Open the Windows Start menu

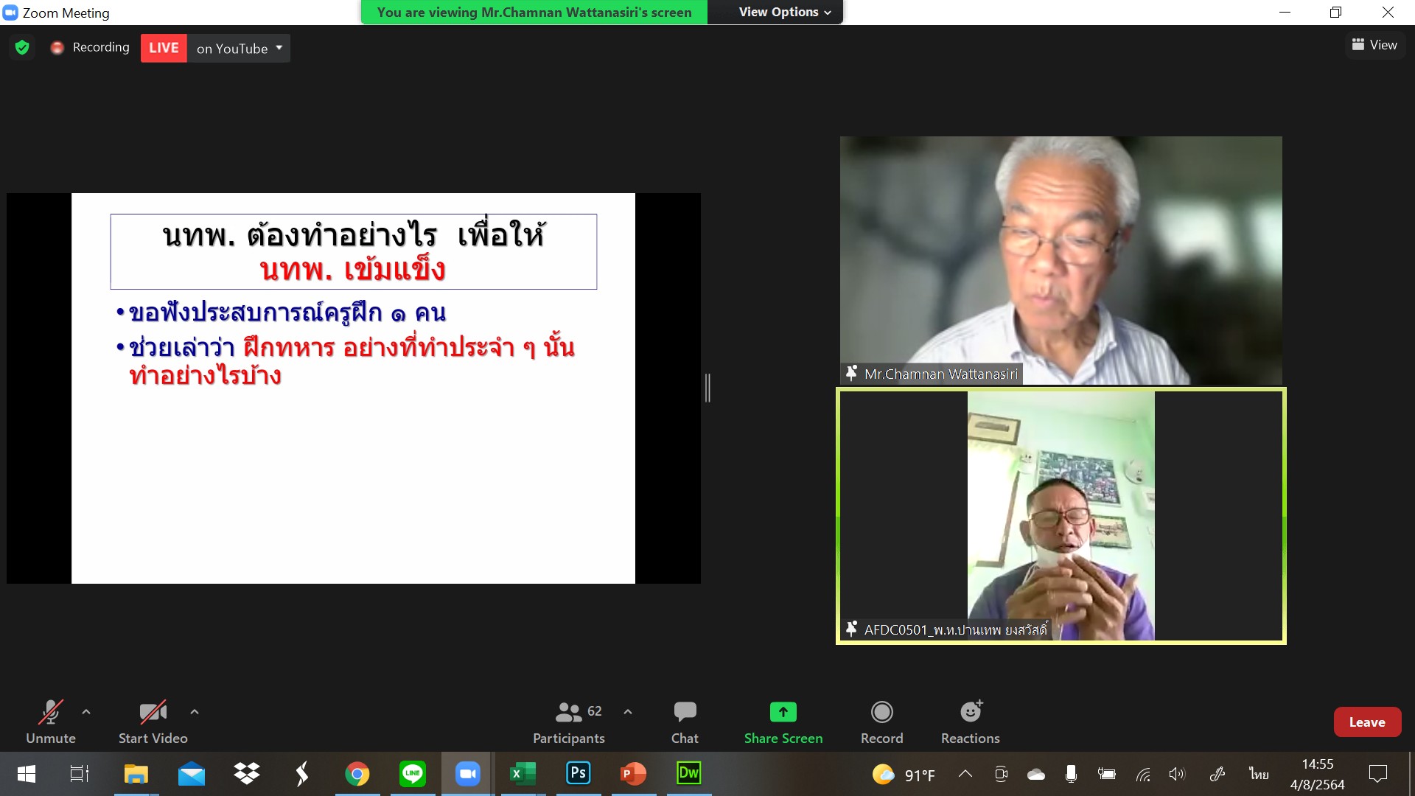[27, 774]
